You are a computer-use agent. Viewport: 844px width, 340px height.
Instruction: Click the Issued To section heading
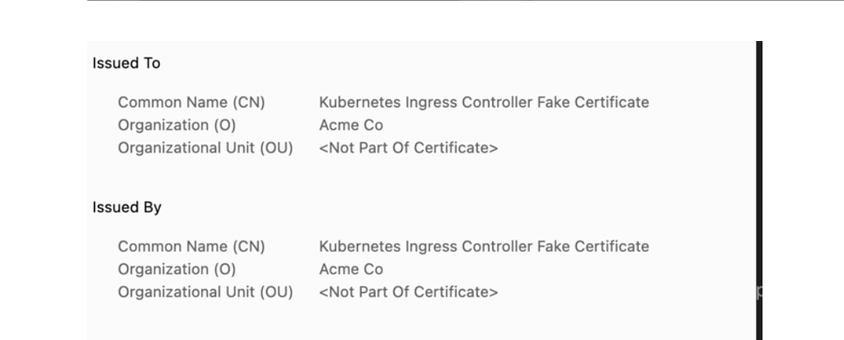tap(126, 63)
